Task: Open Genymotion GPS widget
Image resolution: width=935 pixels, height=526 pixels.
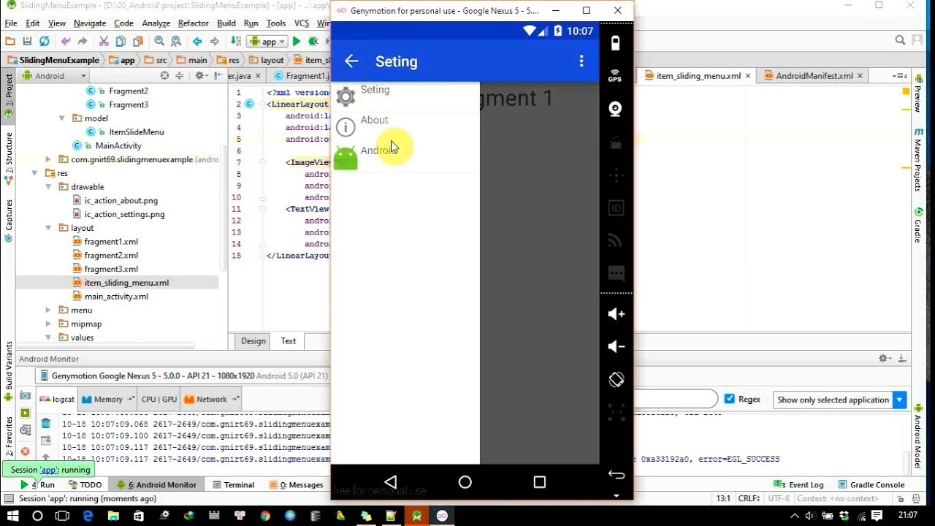Action: [615, 76]
